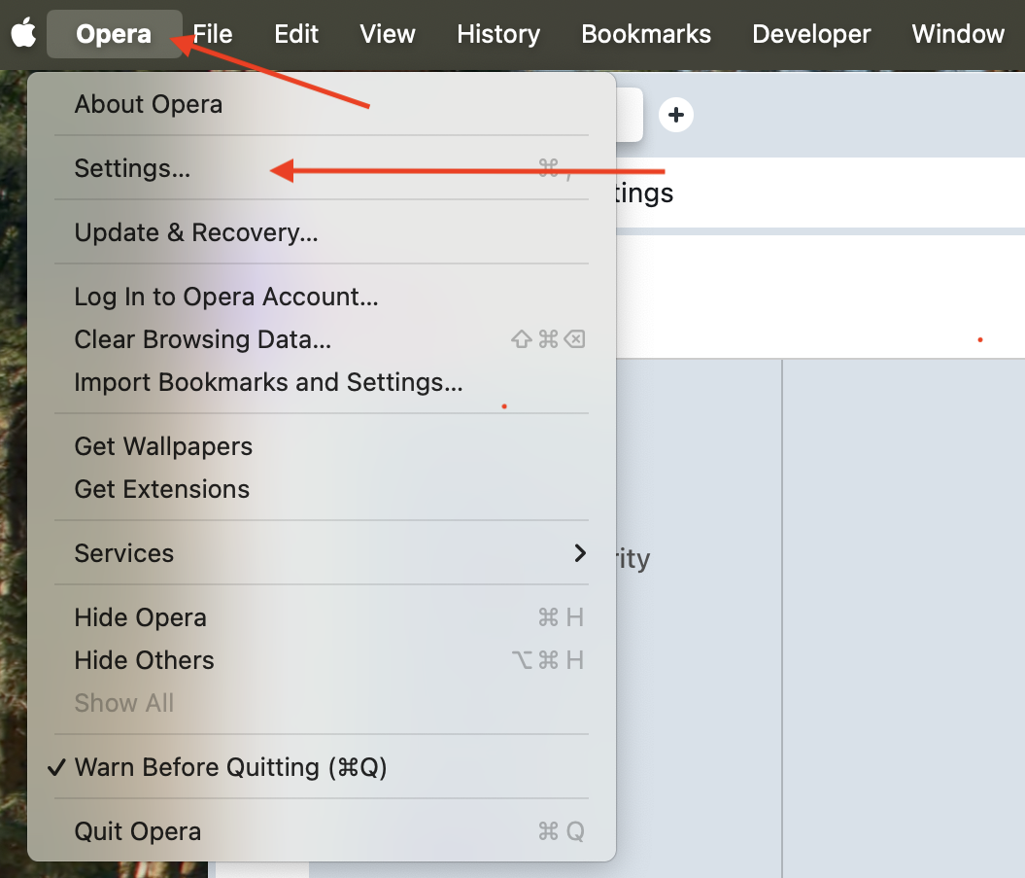The height and width of the screenshot is (878, 1025).
Task: Open the History menu
Action: point(497,33)
